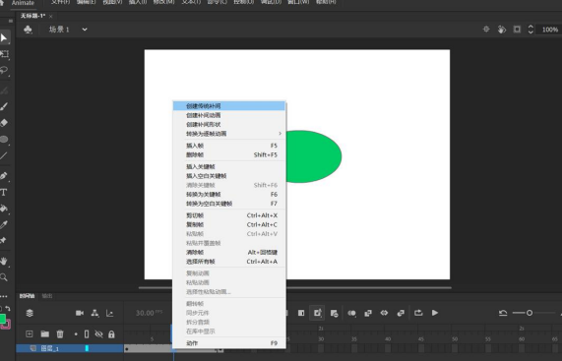562x361 pixels.
Task: Select the Zoom magnifier tool
Action: click(x=4, y=276)
